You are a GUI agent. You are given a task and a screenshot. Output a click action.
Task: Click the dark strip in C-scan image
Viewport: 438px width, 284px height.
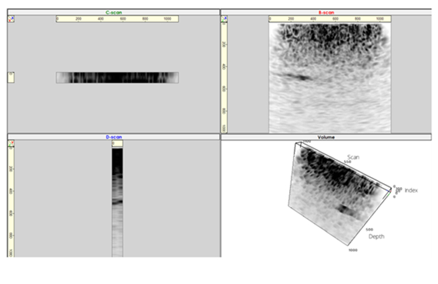click(x=118, y=78)
